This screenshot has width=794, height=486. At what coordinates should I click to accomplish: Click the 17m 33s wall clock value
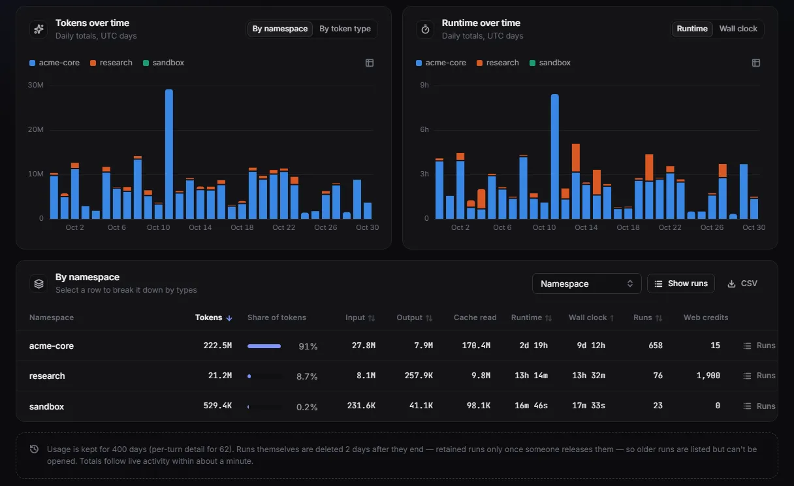point(588,406)
